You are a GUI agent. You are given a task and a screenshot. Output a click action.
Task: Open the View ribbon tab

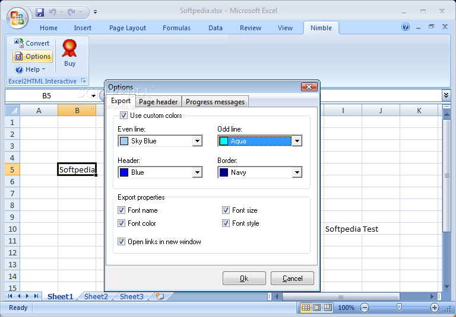pos(285,28)
